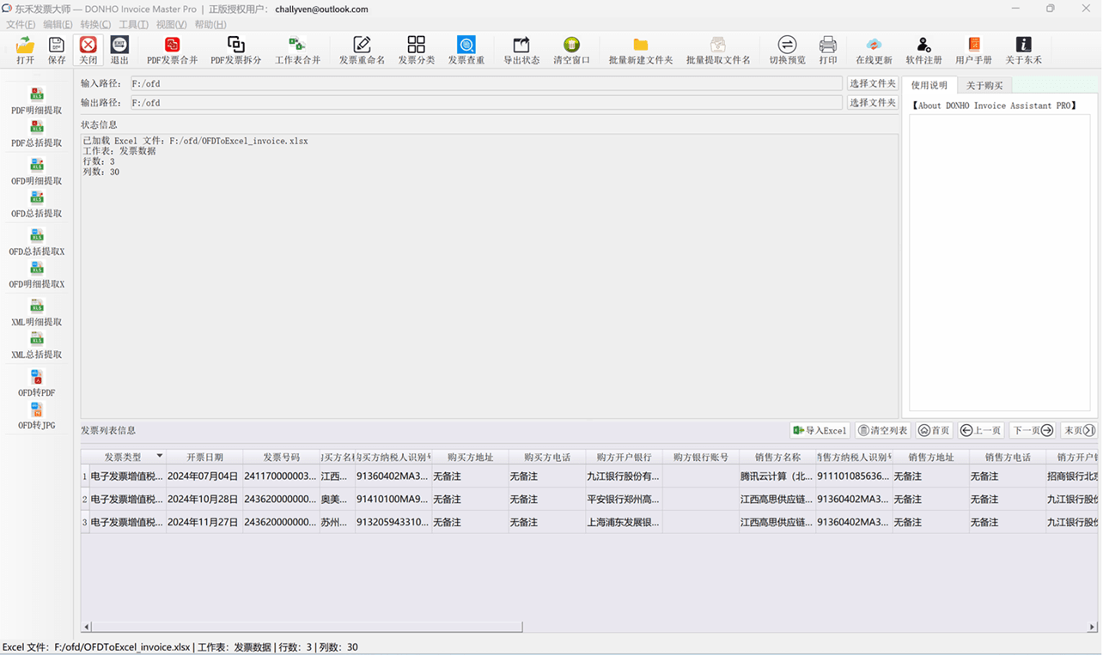The height and width of the screenshot is (655, 1103).
Task: Open the 工具(T) menu
Action: (x=133, y=24)
